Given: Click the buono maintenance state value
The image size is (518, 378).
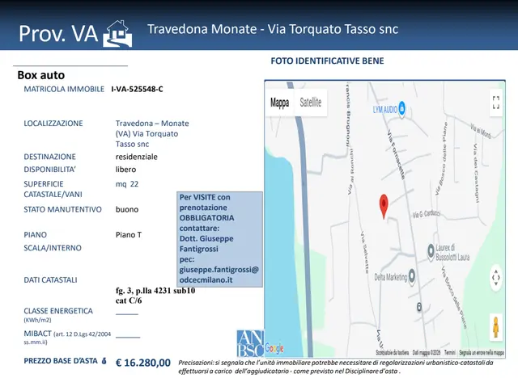Looking at the screenshot, I should click(x=127, y=209).
